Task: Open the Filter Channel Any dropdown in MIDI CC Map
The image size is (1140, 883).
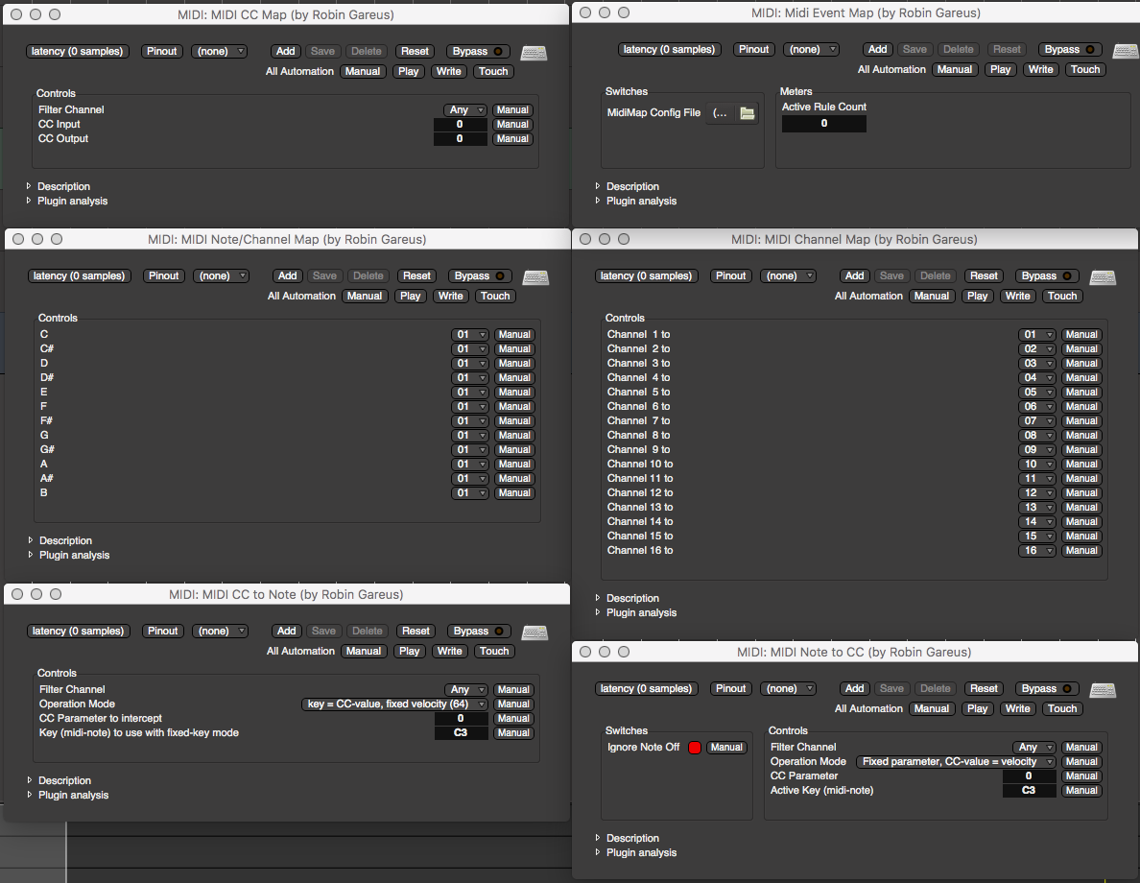Action: 464,109
